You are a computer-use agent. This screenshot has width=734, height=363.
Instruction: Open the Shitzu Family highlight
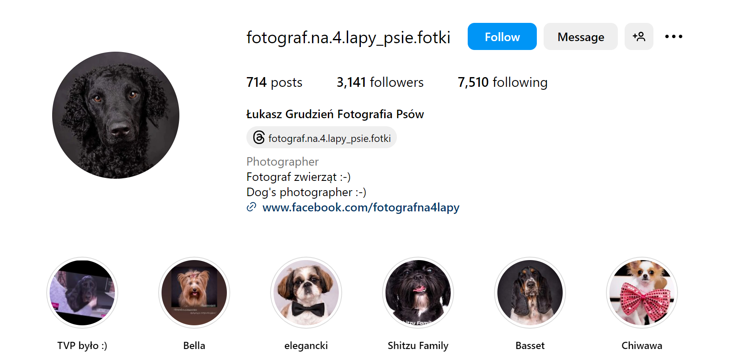pyautogui.click(x=418, y=293)
